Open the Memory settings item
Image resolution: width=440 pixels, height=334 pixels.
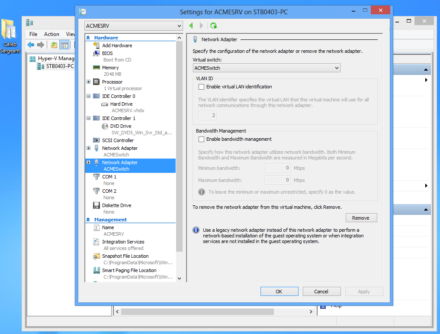point(110,68)
